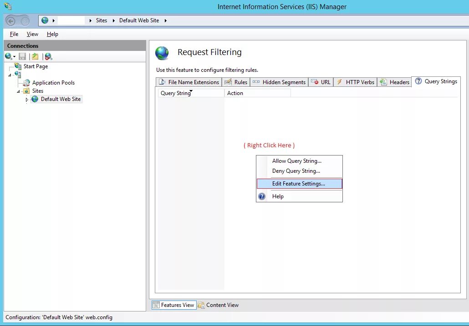Select Sites label in Connections tree

click(38, 91)
